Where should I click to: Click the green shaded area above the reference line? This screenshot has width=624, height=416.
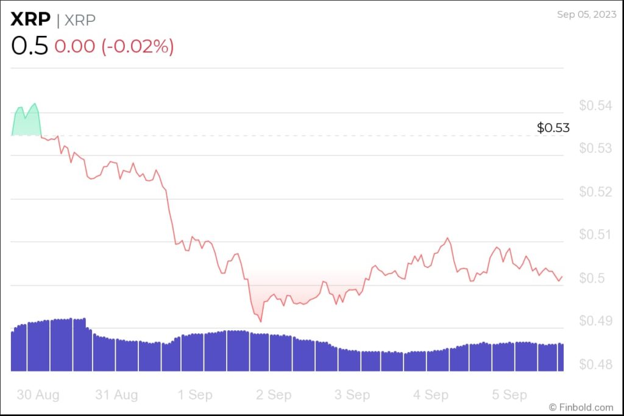26,124
